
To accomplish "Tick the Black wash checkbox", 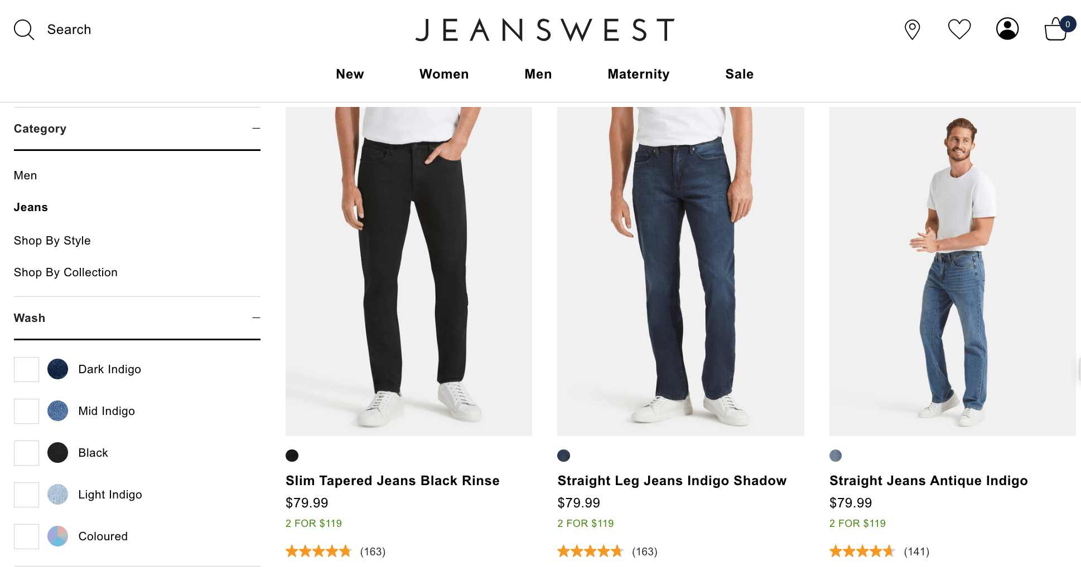I will pyautogui.click(x=26, y=453).
